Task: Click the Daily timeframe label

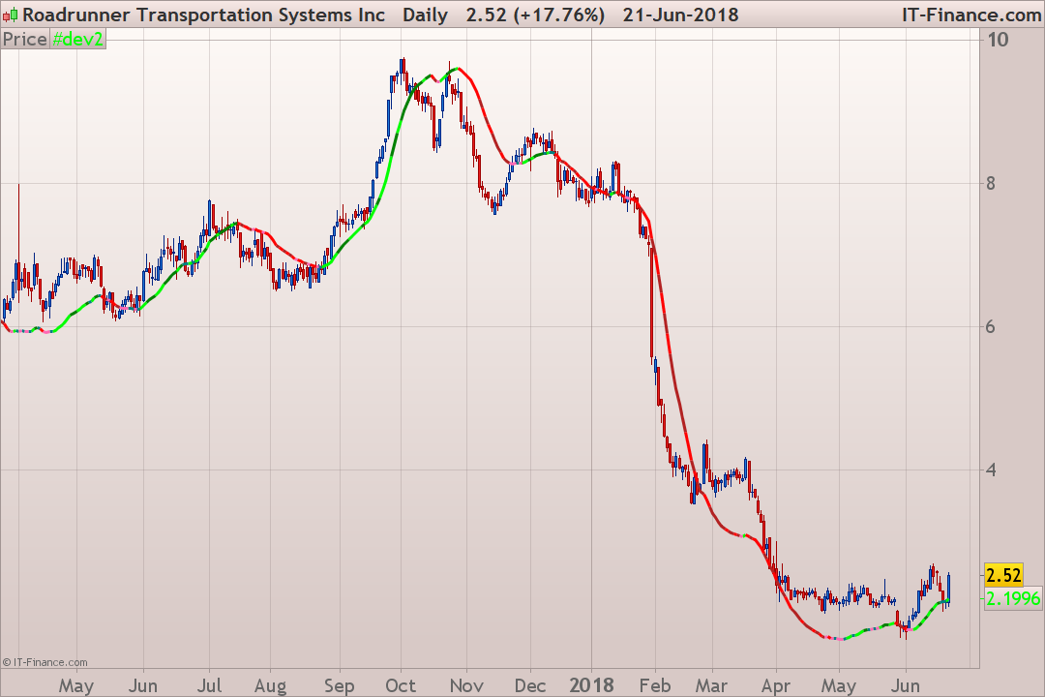Action: [425, 15]
